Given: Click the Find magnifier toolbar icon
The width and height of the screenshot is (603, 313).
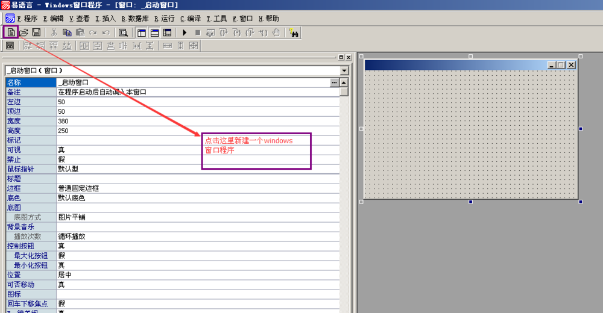Looking at the screenshot, I should (123, 33).
